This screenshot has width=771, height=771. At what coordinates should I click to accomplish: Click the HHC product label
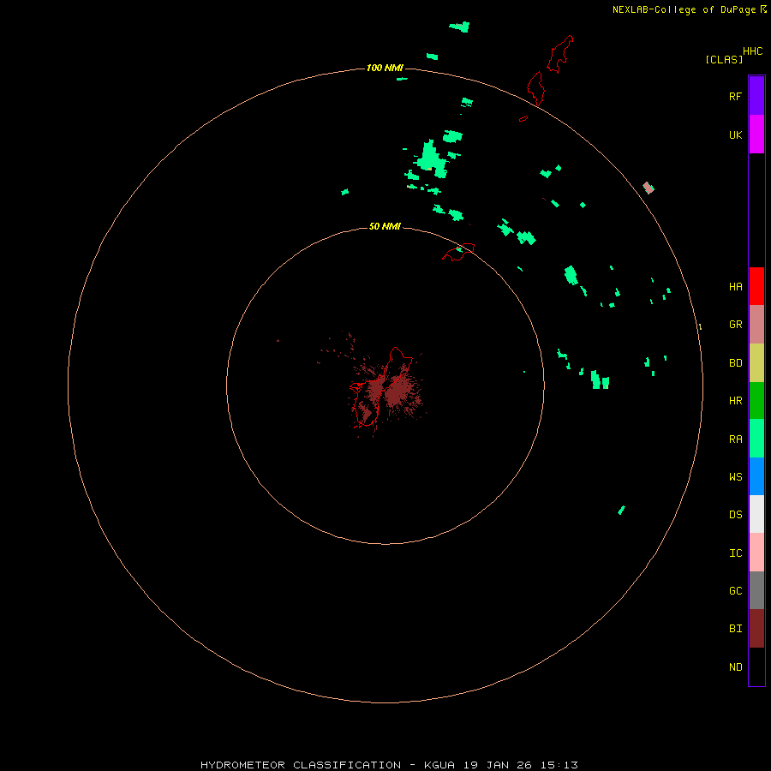point(753,51)
